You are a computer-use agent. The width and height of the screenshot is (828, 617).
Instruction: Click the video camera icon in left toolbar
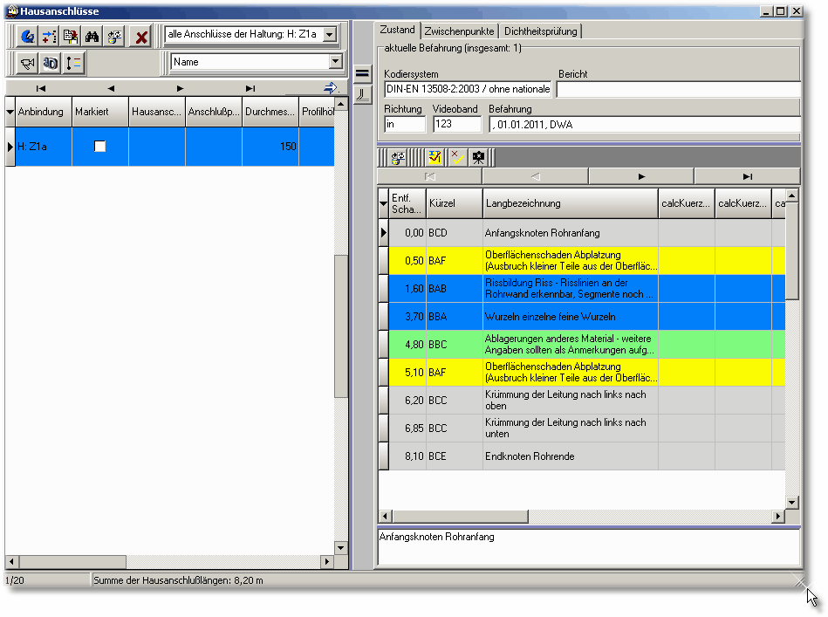pos(28,63)
